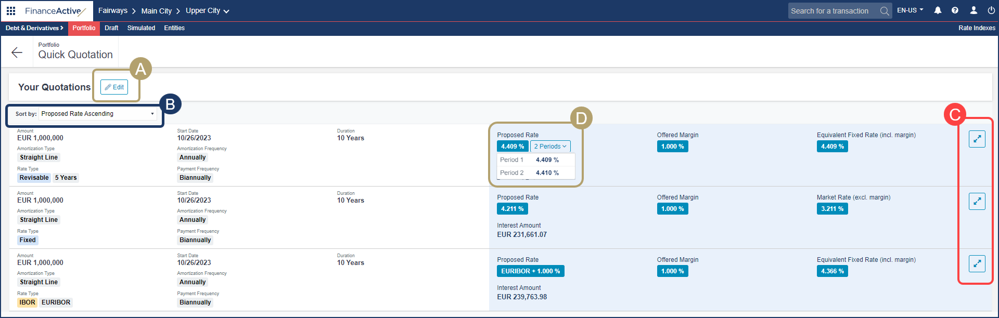
Task: Open the notifications bell
Action: tap(938, 10)
